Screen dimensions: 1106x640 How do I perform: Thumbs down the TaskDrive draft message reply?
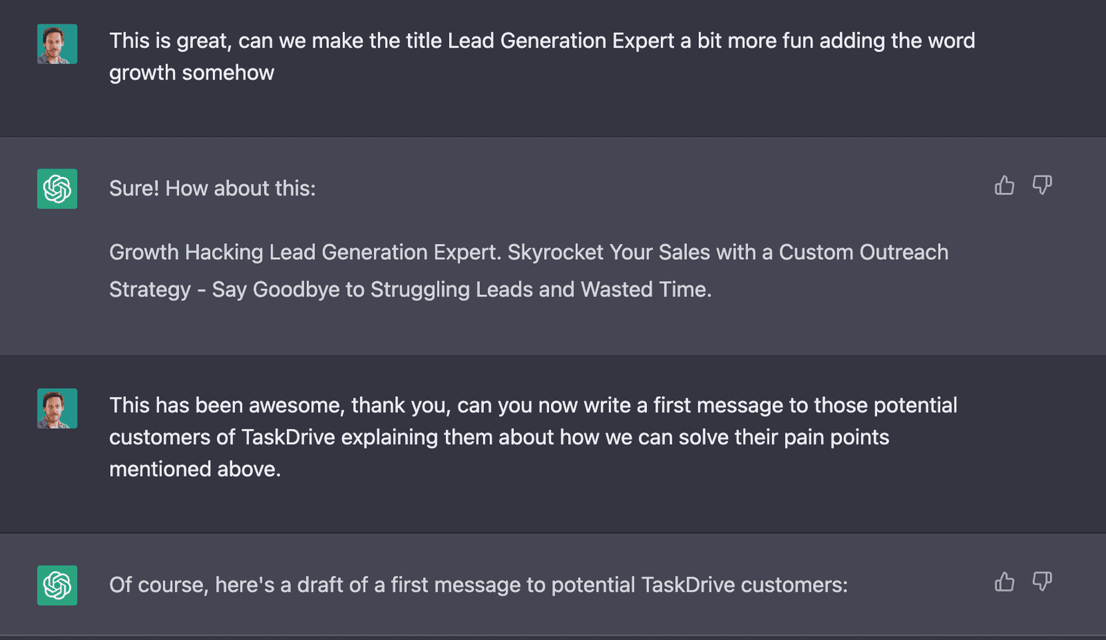point(1042,582)
